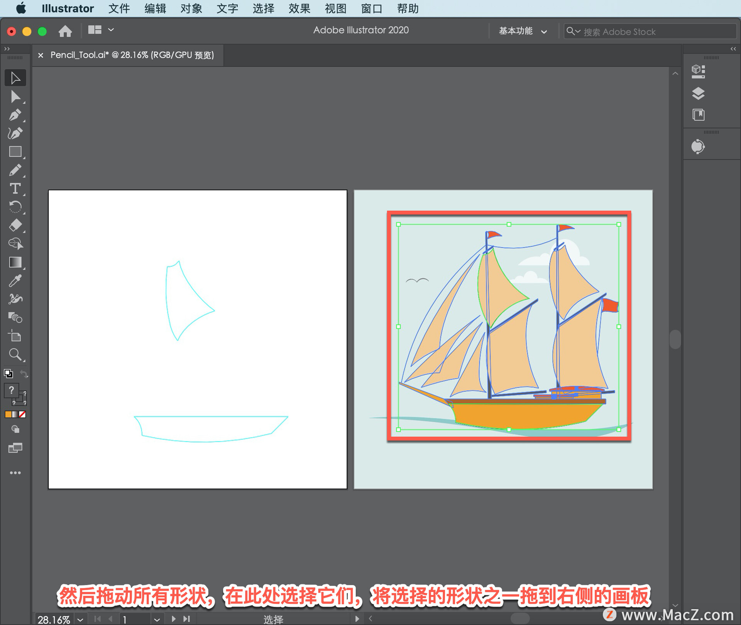Open the Illustrator application menu
Screen dimensions: 741x625
point(68,8)
